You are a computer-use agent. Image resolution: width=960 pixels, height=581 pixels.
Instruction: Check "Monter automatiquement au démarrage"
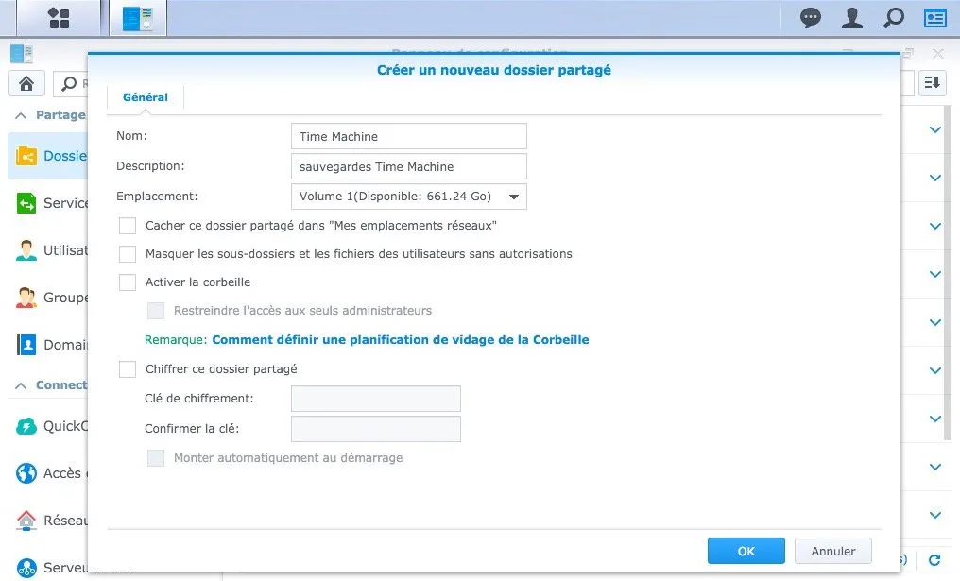[x=156, y=458]
